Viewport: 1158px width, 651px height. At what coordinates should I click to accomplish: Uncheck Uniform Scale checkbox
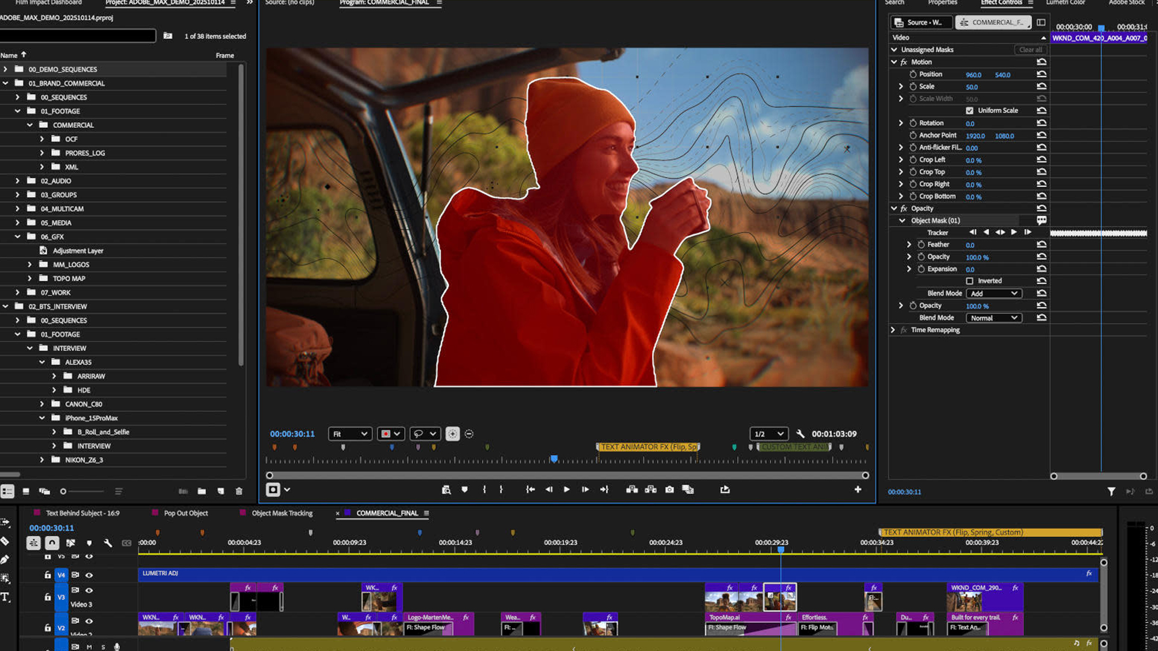click(969, 110)
